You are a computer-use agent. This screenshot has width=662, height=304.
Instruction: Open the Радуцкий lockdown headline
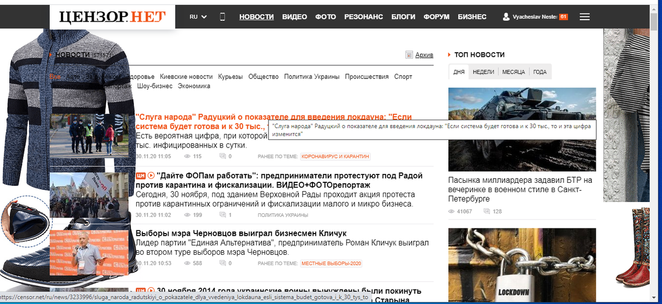click(x=274, y=122)
